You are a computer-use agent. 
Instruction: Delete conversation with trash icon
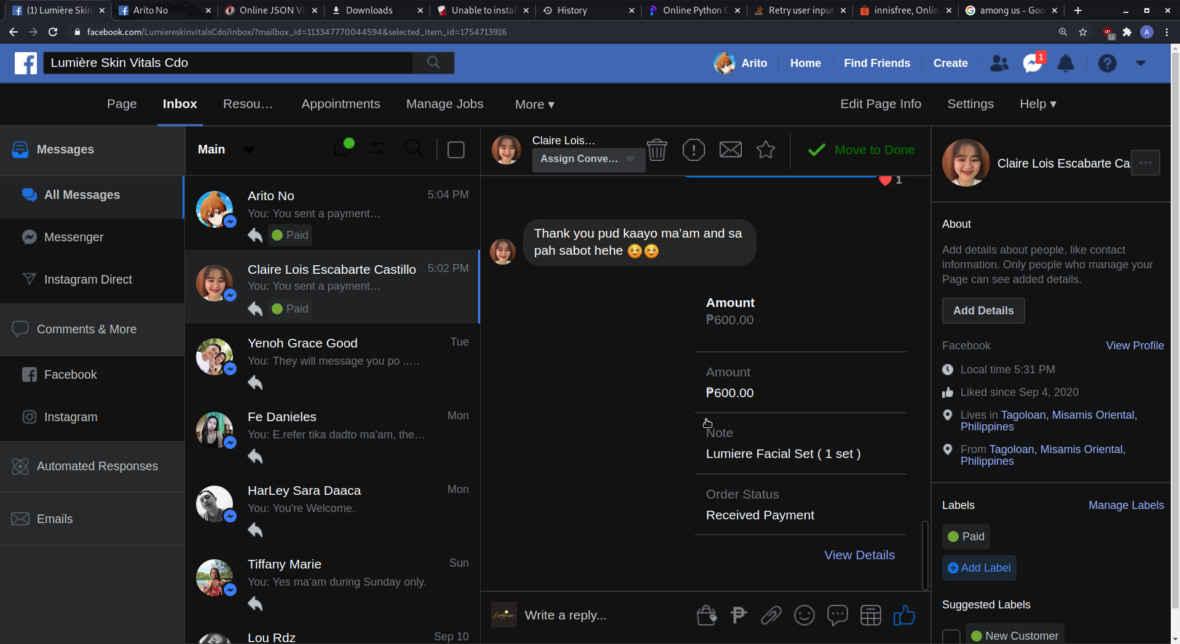pos(657,150)
